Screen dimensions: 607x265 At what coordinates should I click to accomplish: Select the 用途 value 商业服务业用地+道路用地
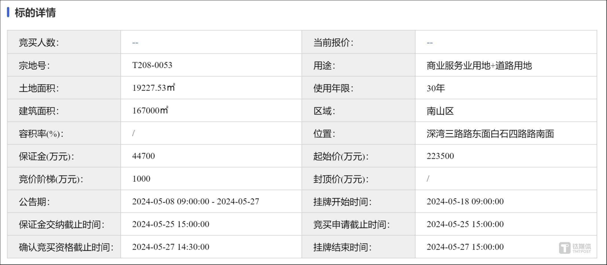[x=479, y=65]
